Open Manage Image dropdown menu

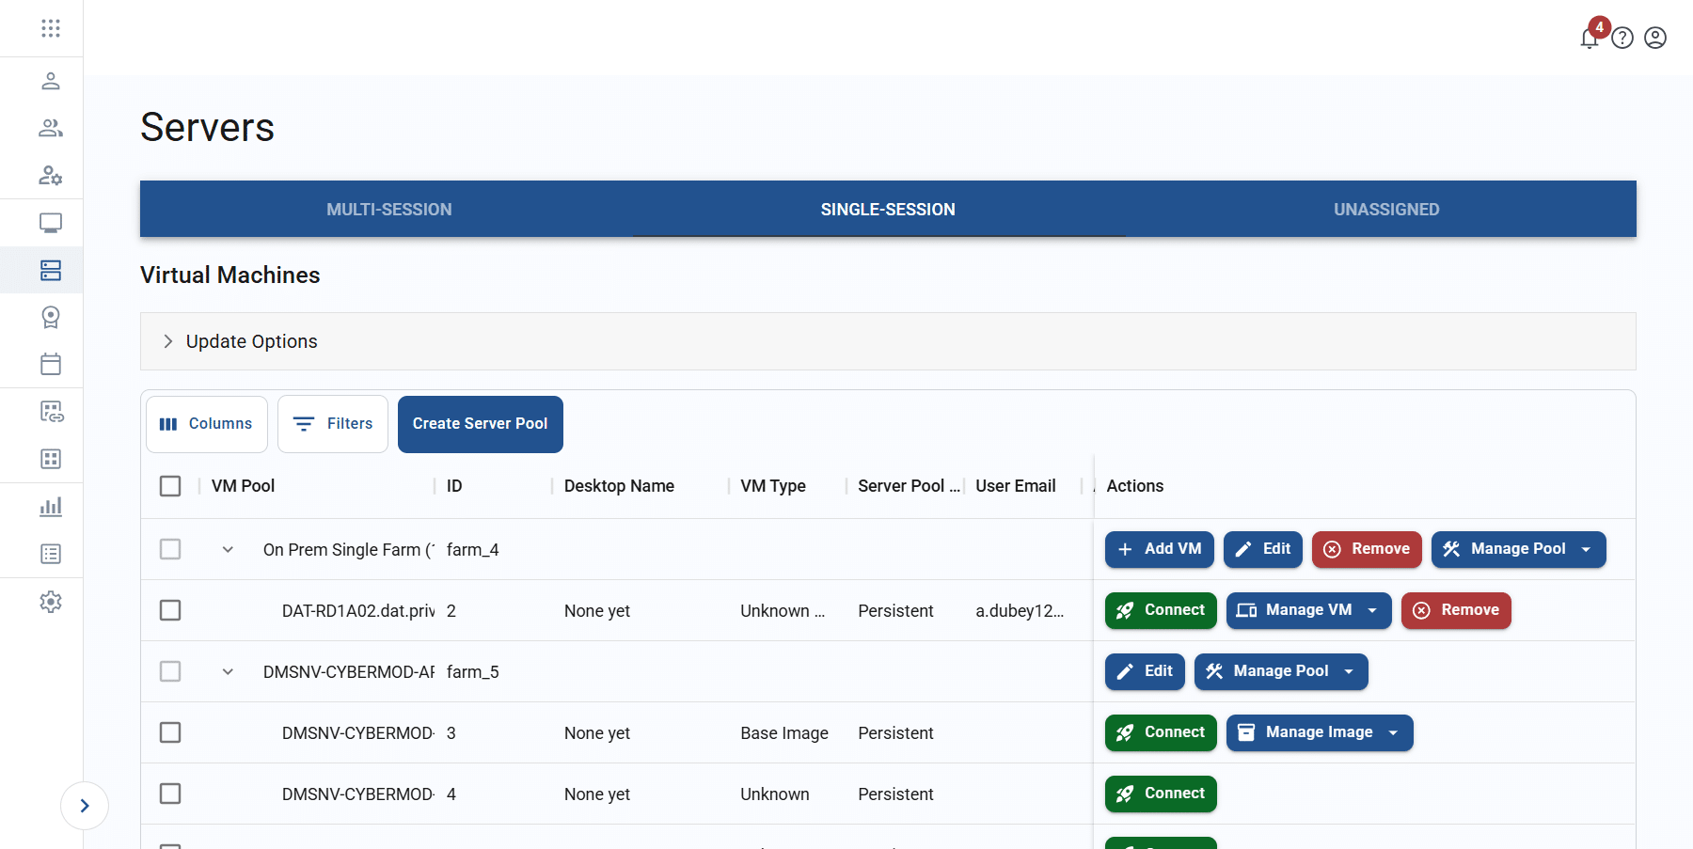1319,732
